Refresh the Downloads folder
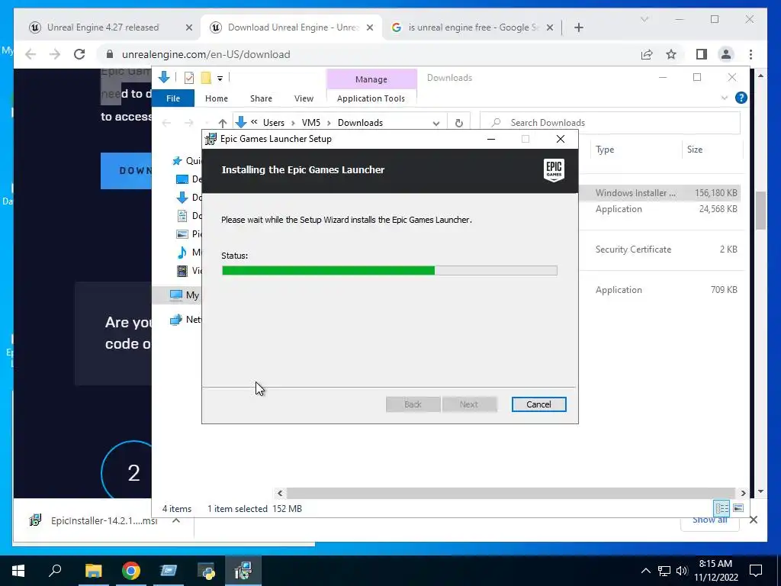Image resolution: width=781 pixels, height=586 pixels. [x=458, y=123]
